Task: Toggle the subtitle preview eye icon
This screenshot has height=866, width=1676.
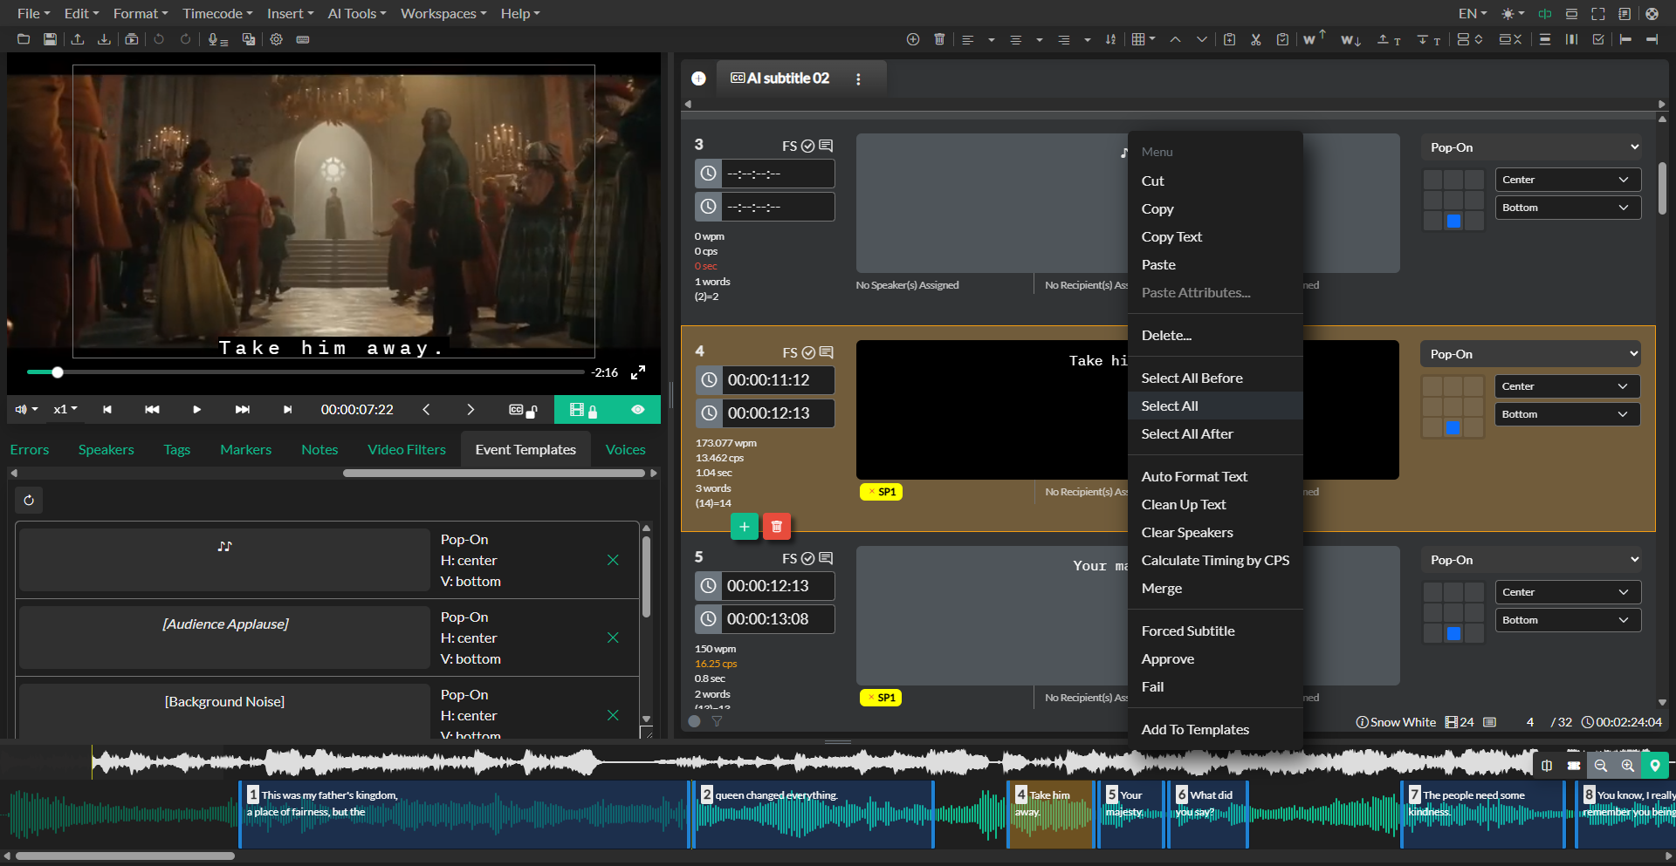Action: 638,409
